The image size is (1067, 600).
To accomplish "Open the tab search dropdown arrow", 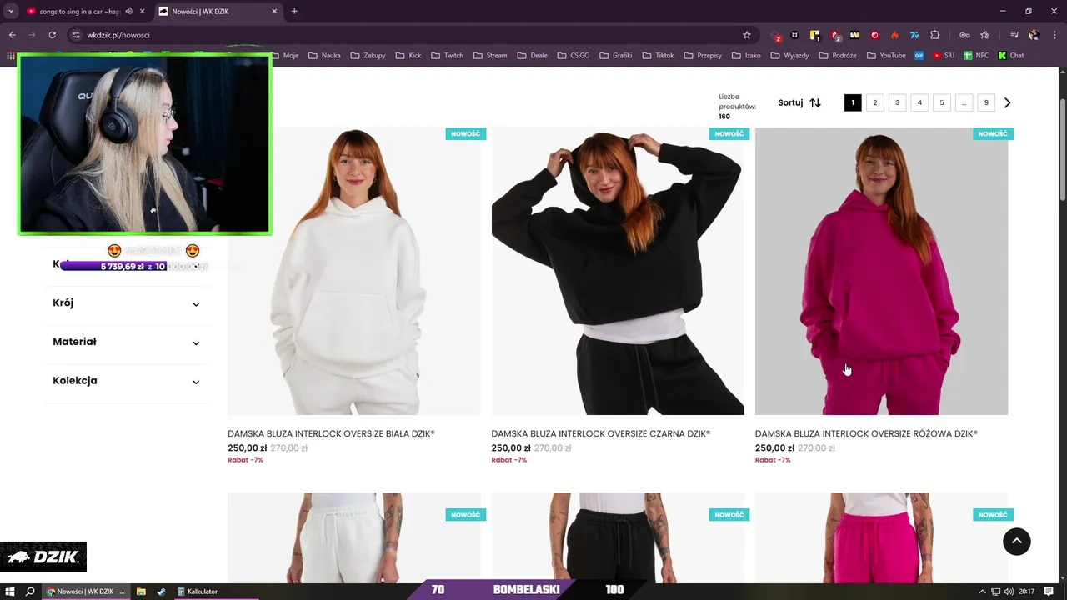I will tap(11, 11).
